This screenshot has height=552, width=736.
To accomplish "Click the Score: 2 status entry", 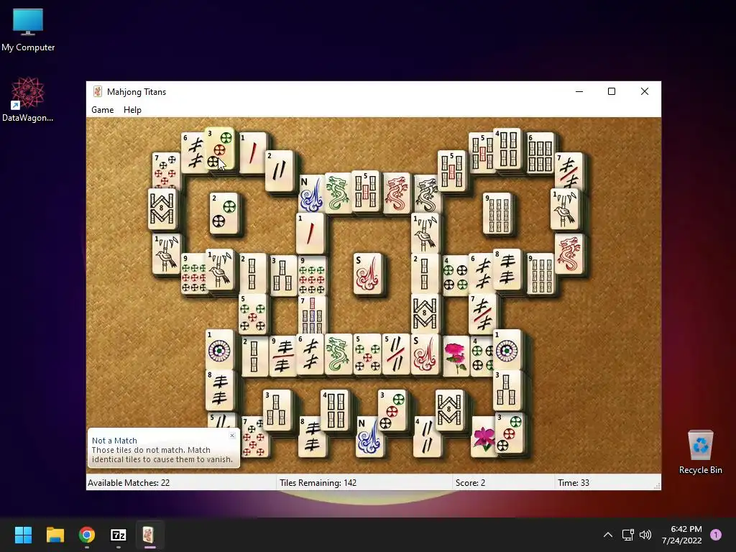I will coord(470,482).
